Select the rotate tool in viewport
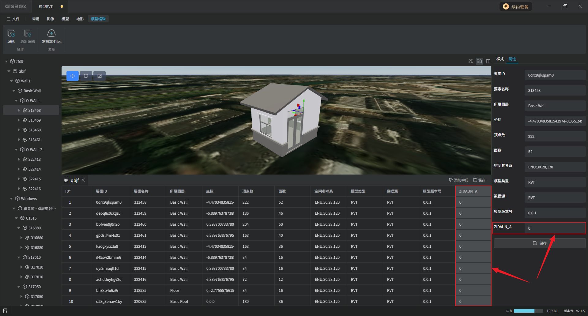This screenshot has height=316, width=588. [x=86, y=76]
